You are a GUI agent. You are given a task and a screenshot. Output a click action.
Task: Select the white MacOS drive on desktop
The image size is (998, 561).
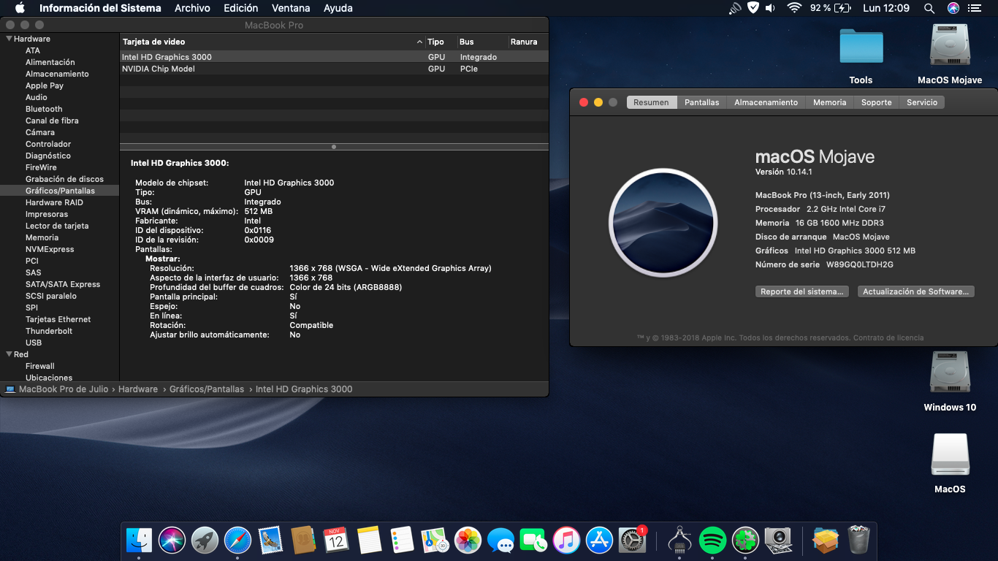point(950,455)
